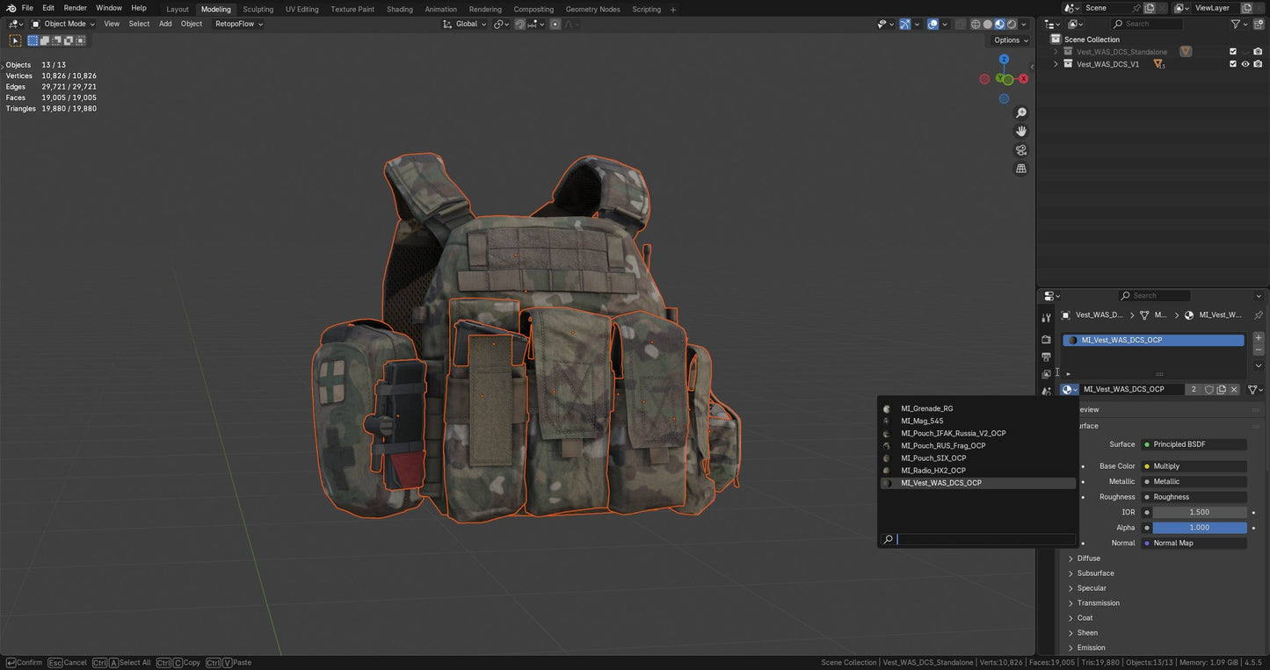This screenshot has height=670, width=1270.
Task: Expand the Emission section in material properties
Action: click(x=1091, y=647)
